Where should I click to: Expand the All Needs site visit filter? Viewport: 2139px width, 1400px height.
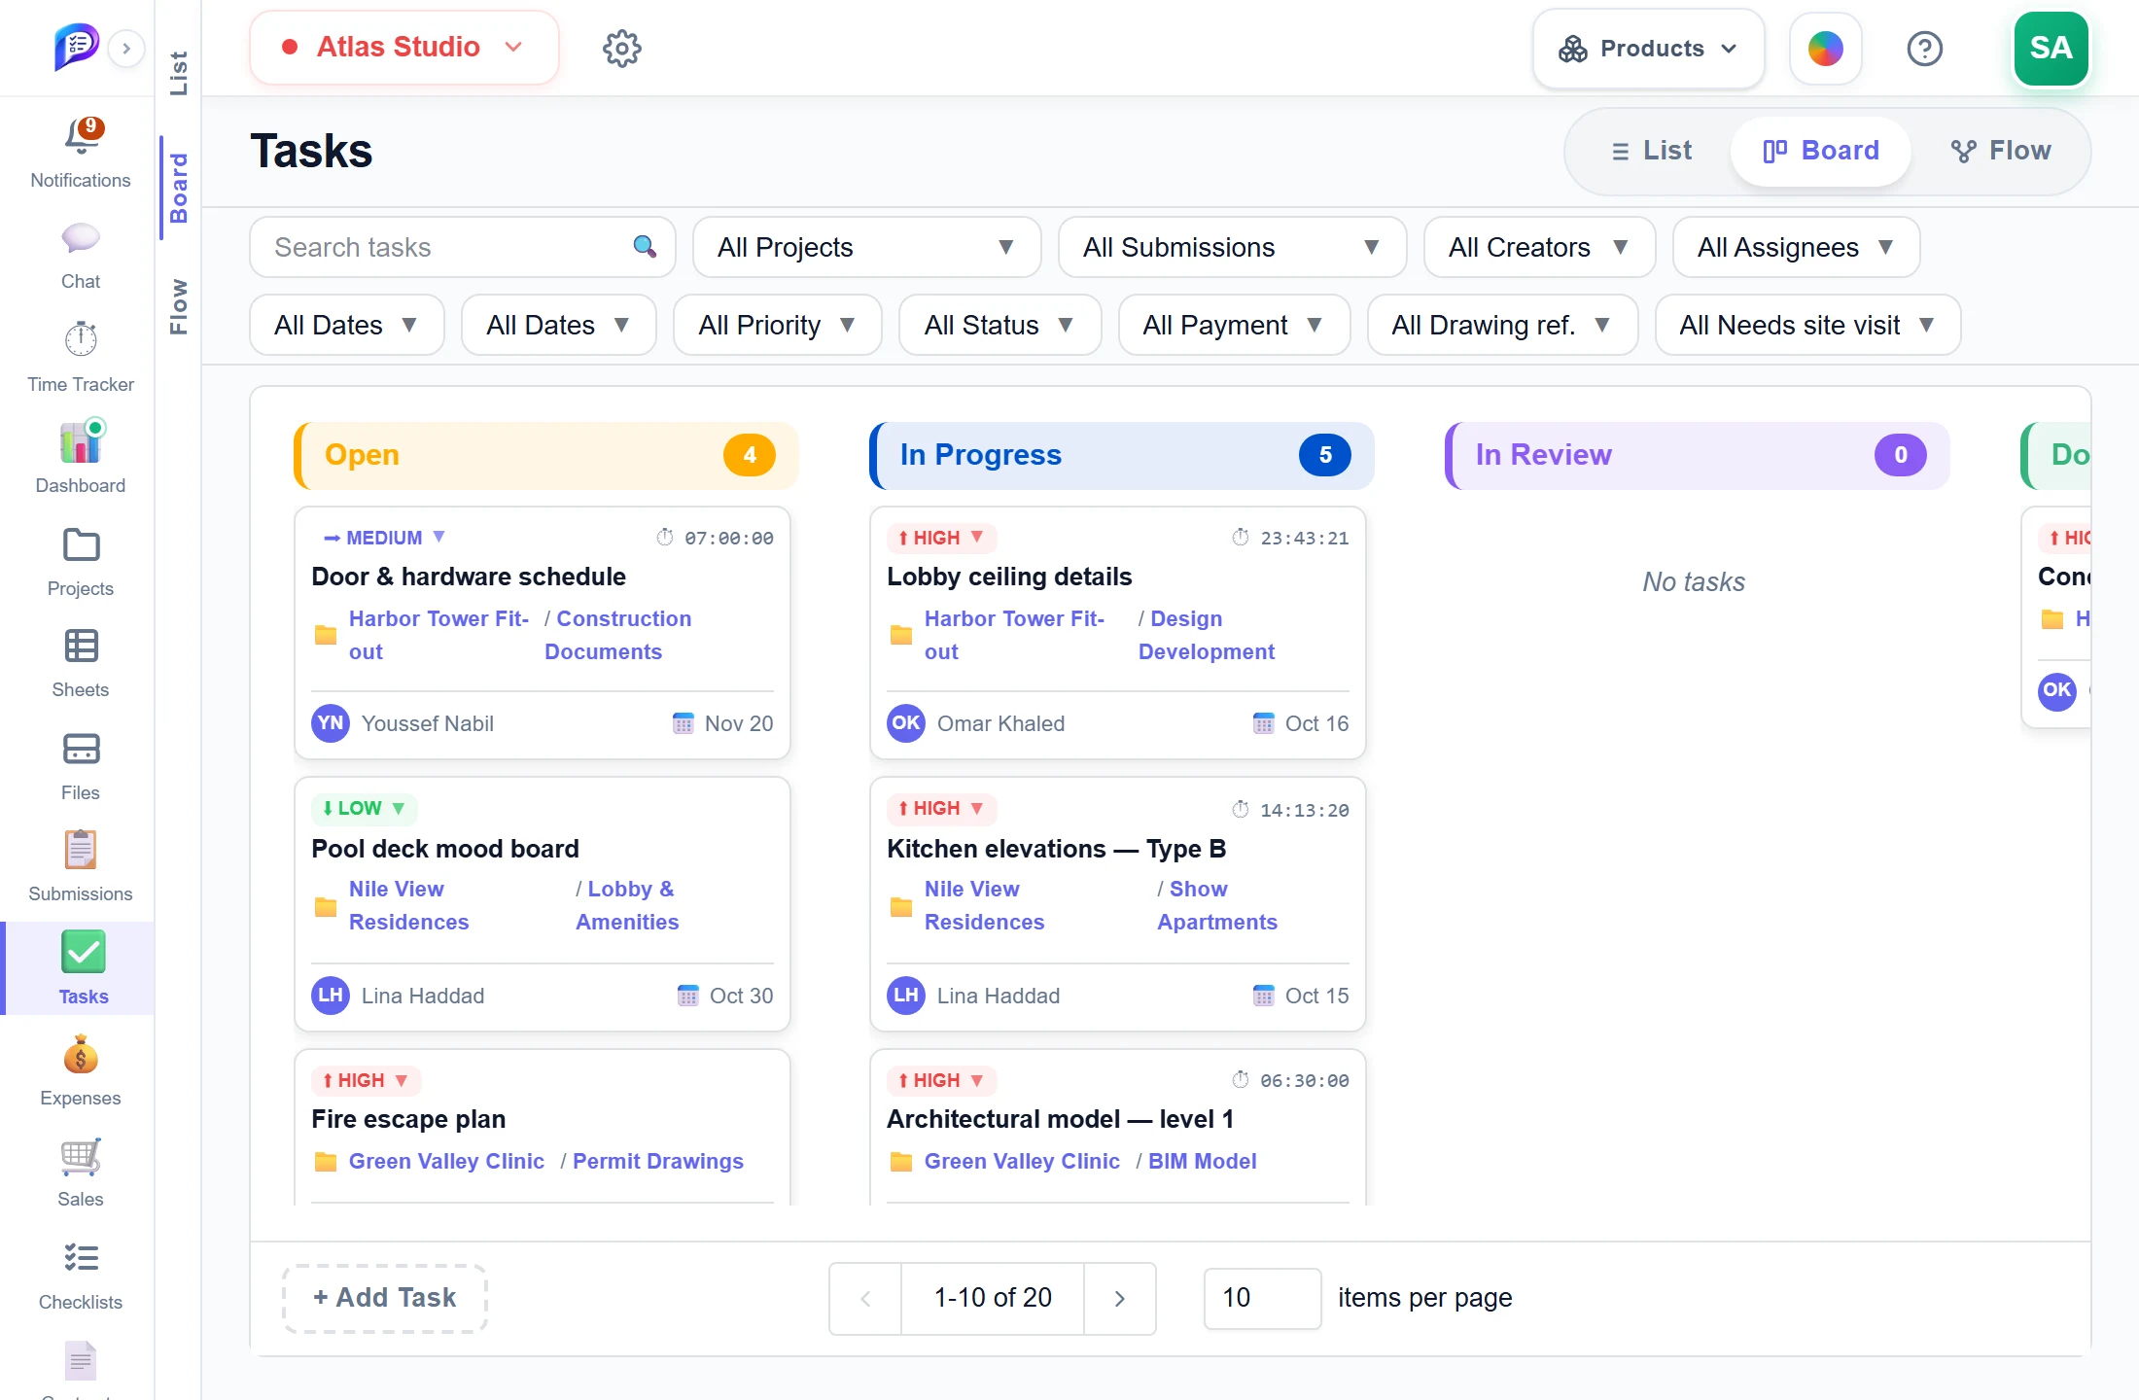click(1807, 325)
